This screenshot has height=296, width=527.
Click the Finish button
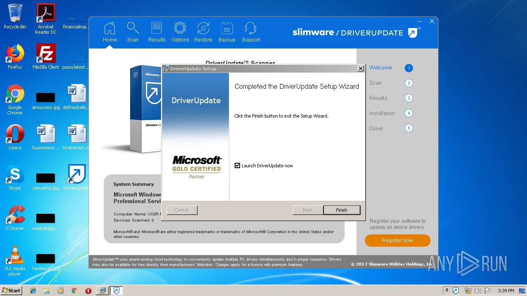coord(342,210)
